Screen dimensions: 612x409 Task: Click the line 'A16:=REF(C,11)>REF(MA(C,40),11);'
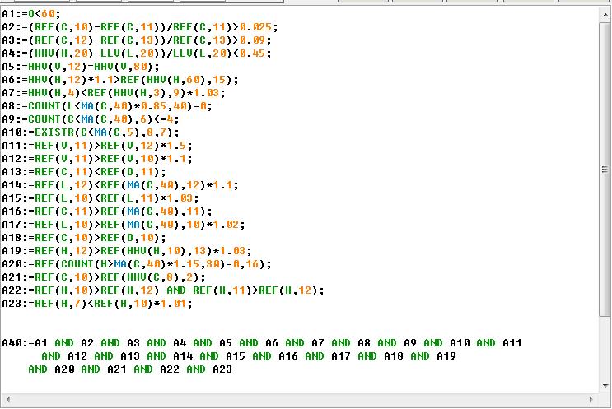coord(107,211)
